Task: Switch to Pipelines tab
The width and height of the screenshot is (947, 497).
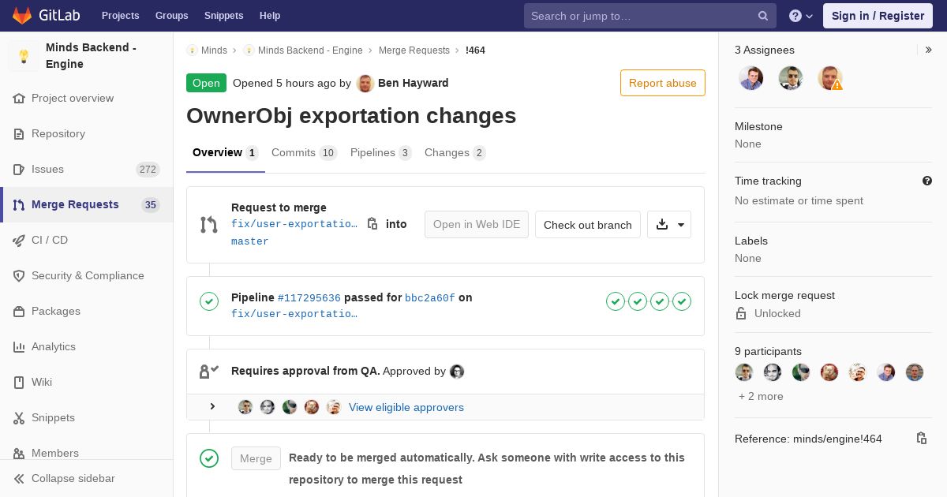Action: 380,153
